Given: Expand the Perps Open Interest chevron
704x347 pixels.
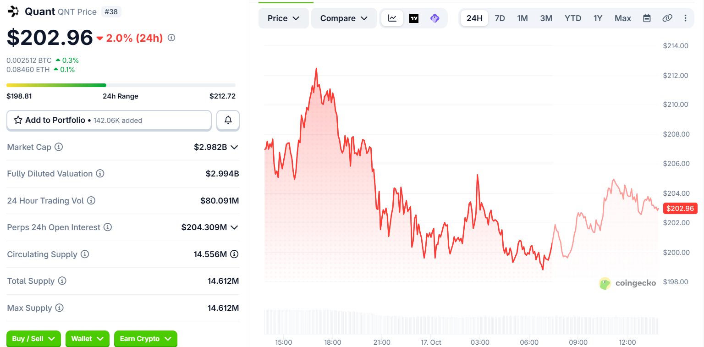Looking at the screenshot, I should [x=234, y=227].
